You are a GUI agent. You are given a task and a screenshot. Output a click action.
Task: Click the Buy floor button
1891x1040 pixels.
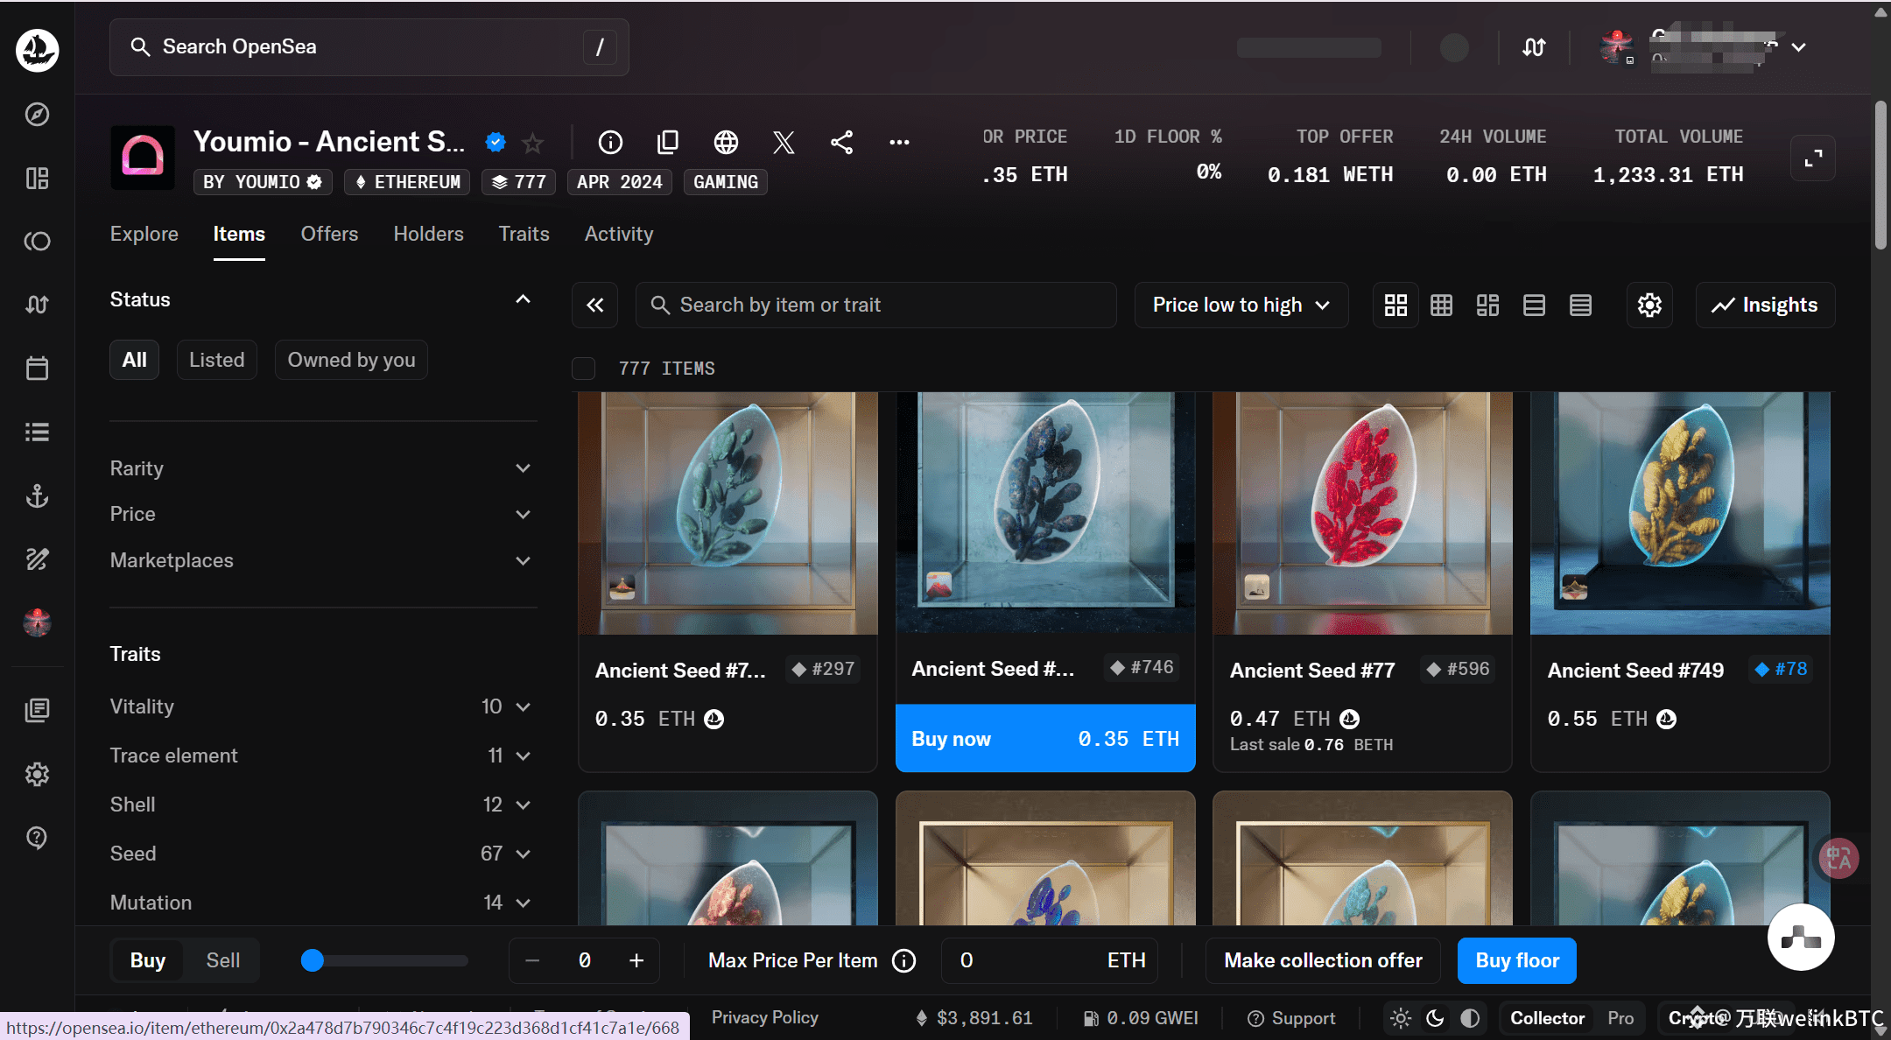(1516, 960)
